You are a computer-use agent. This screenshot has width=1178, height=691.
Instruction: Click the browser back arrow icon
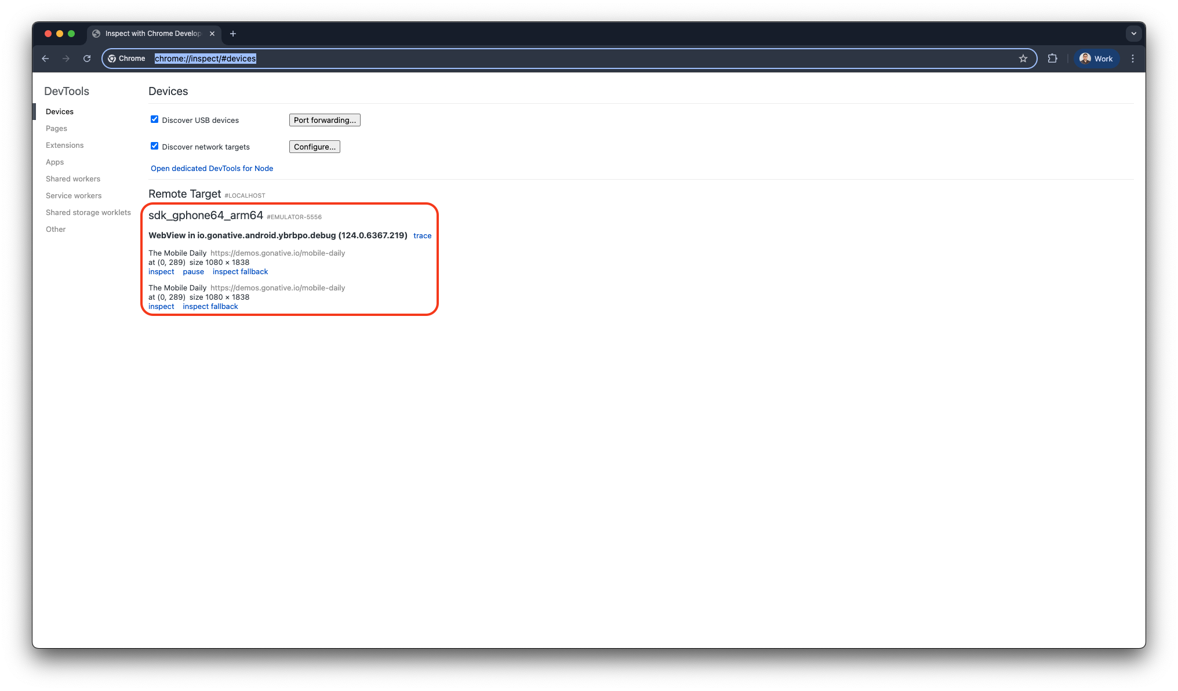click(x=45, y=59)
